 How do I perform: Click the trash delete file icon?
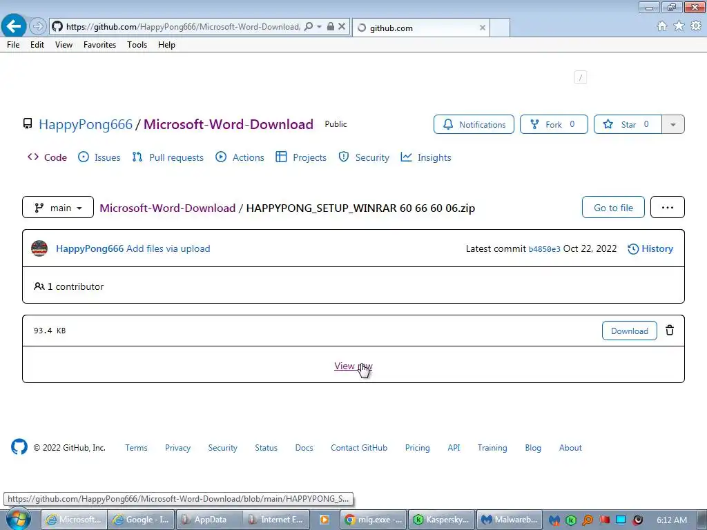(x=670, y=331)
